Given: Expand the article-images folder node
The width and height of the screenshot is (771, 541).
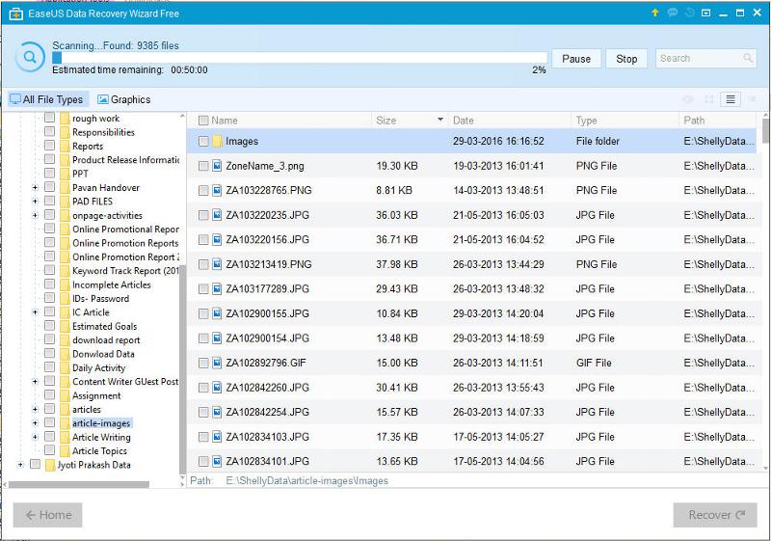Looking at the screenshot, I should [35, 423].
